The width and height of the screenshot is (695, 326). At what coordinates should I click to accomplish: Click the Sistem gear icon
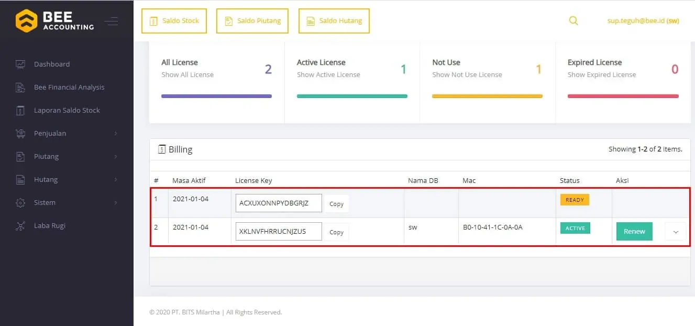[20, 202]
